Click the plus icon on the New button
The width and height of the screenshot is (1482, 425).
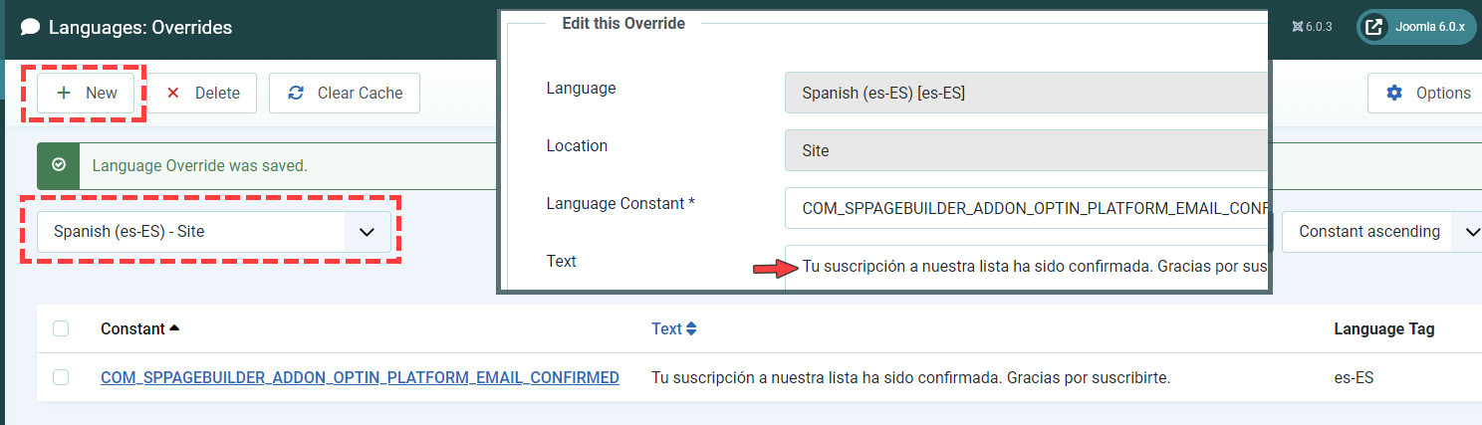(64, 93)
